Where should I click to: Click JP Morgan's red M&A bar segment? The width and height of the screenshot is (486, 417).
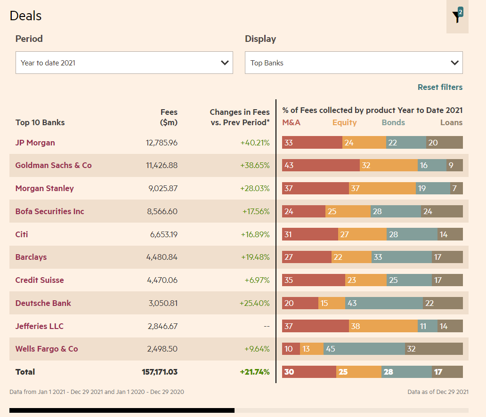click(312, 143)
